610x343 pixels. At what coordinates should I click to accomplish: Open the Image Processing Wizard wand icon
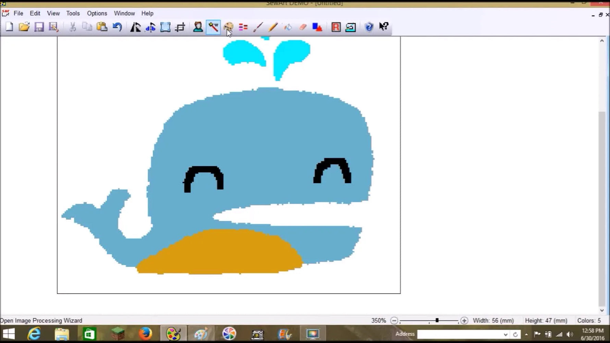pos(213,27)
